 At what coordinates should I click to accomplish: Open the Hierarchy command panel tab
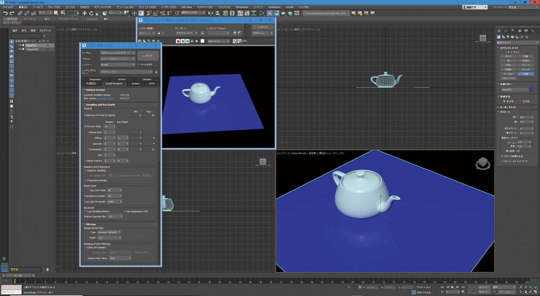[x=513, y=31]
